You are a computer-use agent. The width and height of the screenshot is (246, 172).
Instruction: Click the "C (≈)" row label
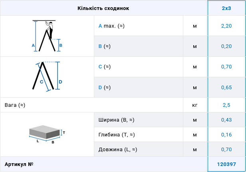[x=104, y=67]
